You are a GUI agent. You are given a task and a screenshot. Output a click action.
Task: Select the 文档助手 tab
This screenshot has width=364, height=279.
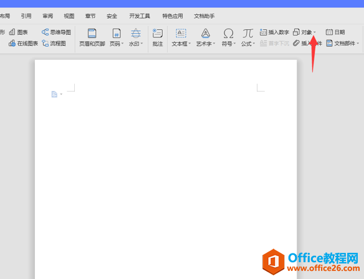pos(204,16)
